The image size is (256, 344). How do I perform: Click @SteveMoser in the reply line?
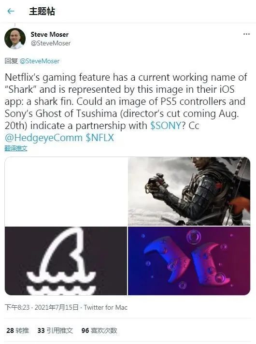click(x=40, y=61)
